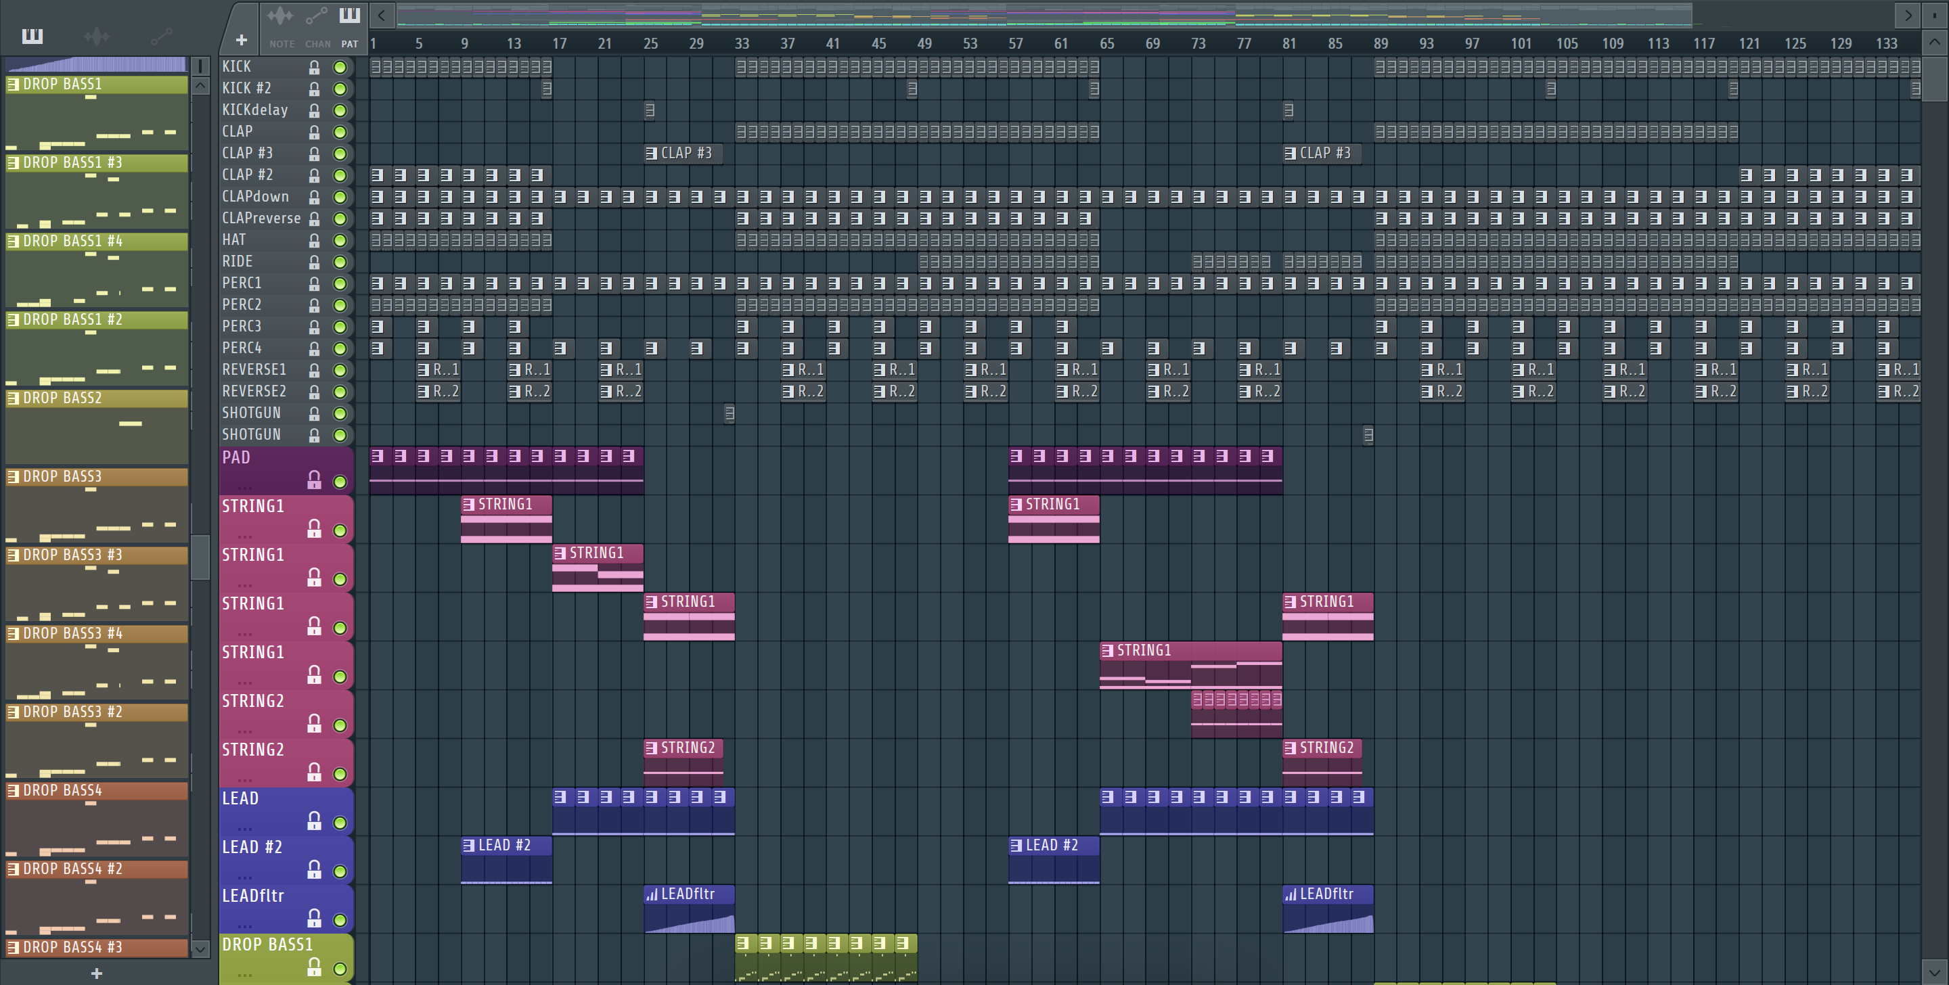Viewport: 1949px width, 985px height.
Task: Switch playlist focus to automation clips icon
Action: [x=316, y=15]
